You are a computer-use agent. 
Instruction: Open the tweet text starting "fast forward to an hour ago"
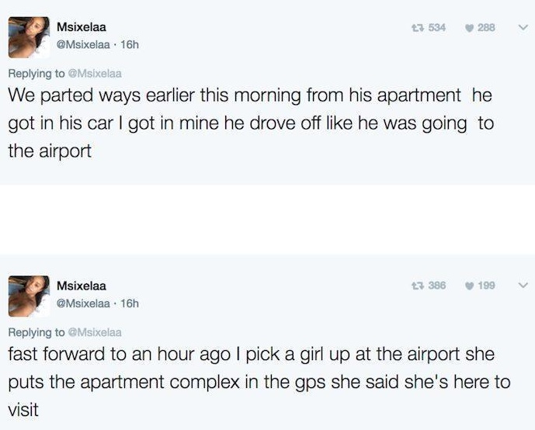point(248,381)
